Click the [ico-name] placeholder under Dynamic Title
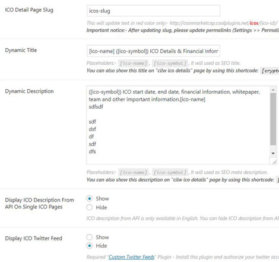The height and width of the screenshot is (262, 279). 134,63
